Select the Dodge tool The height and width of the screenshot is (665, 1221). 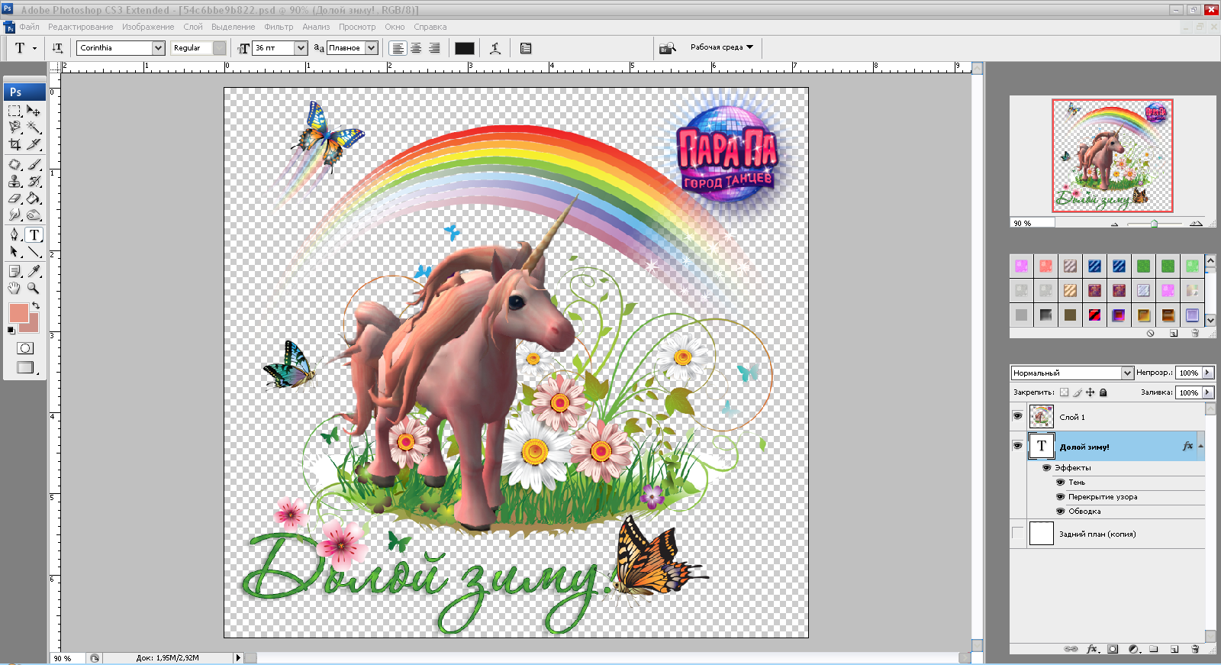tap(34, 215)
